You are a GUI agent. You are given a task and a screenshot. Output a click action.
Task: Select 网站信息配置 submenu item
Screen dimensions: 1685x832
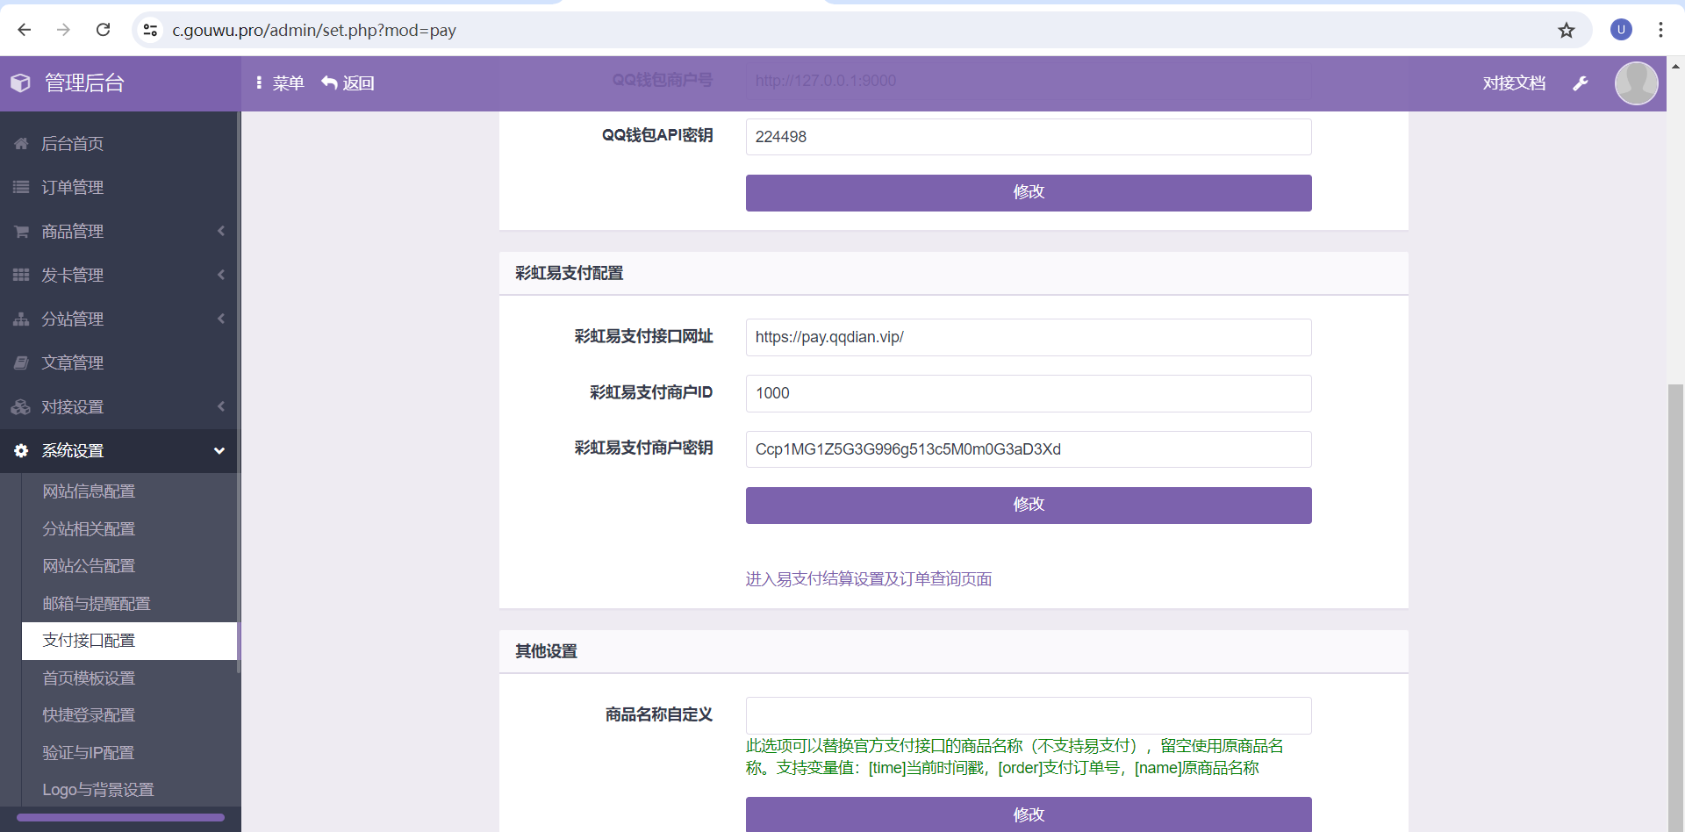tap(89, 491)
